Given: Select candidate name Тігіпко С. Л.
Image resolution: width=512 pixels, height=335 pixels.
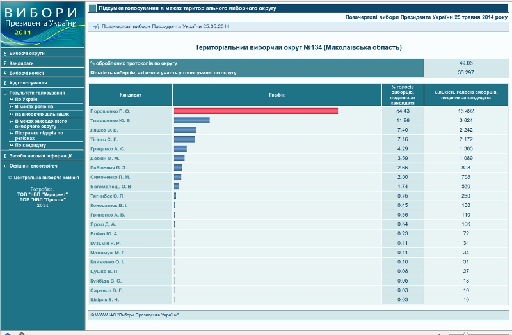Looking at the screenshot, I should click(x=104, y=139).
